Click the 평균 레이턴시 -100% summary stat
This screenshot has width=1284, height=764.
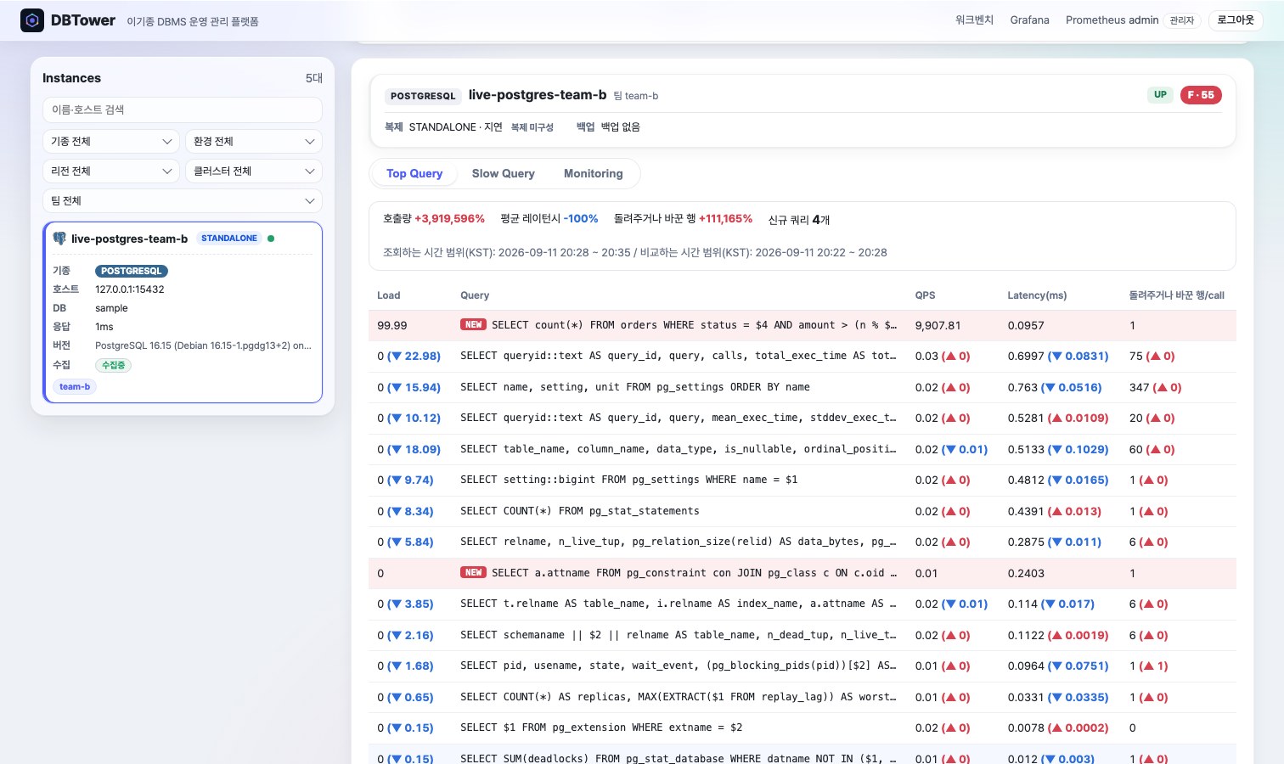(549, 219)
